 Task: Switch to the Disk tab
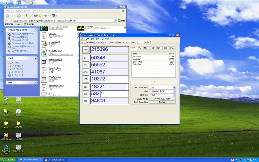(134, 42)
